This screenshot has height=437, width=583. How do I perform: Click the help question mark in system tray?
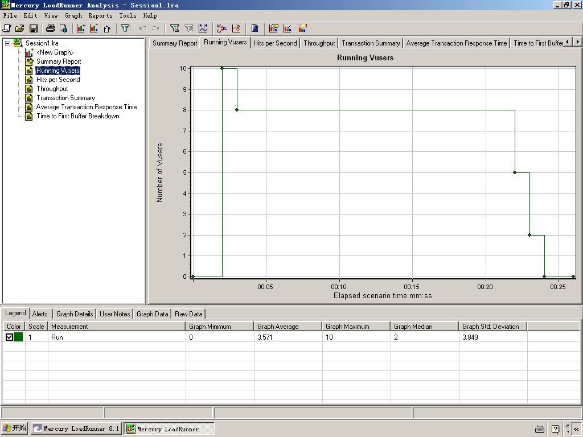[x=555, y=429]
